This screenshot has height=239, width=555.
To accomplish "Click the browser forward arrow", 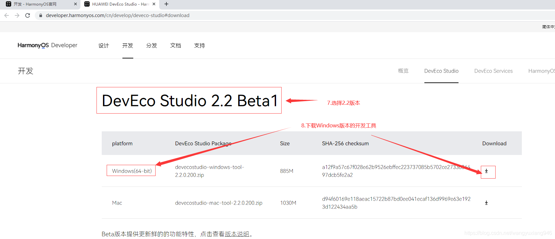I will tap(17, 15).
